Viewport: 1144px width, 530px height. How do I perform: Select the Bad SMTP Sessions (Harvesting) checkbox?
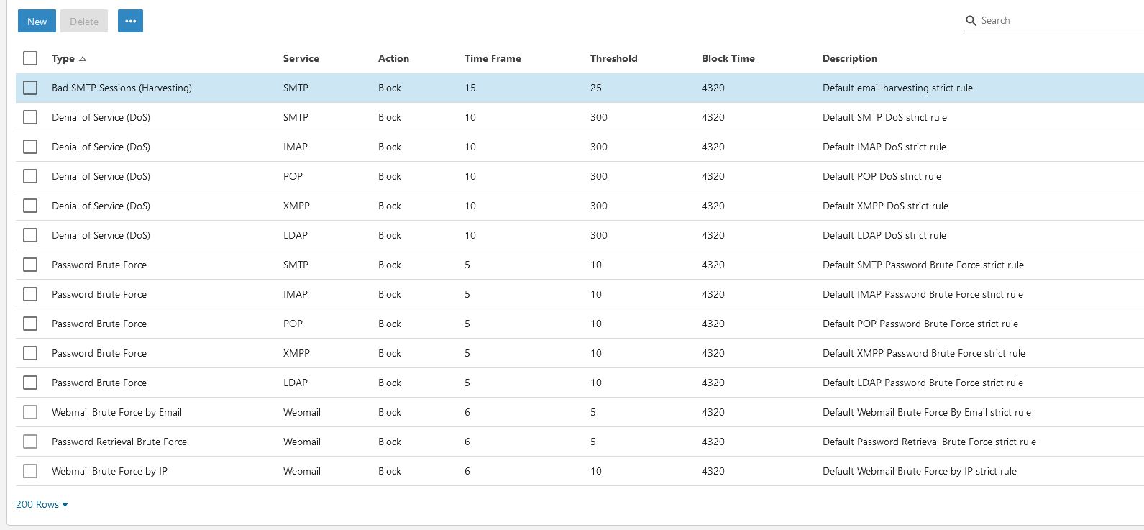[30, 88]
